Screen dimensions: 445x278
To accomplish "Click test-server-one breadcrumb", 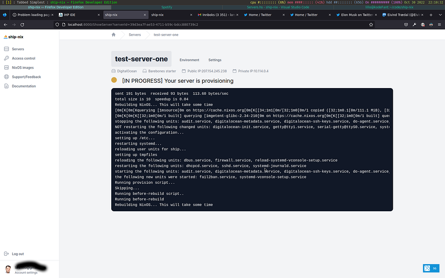I will [166, 35].
